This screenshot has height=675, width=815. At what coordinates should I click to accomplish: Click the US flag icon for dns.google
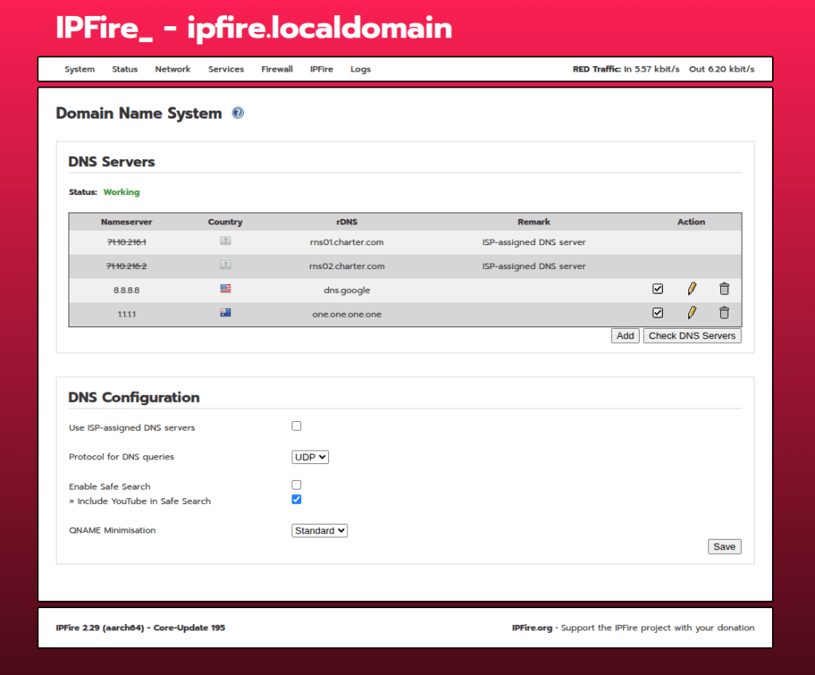pos(225,289)
